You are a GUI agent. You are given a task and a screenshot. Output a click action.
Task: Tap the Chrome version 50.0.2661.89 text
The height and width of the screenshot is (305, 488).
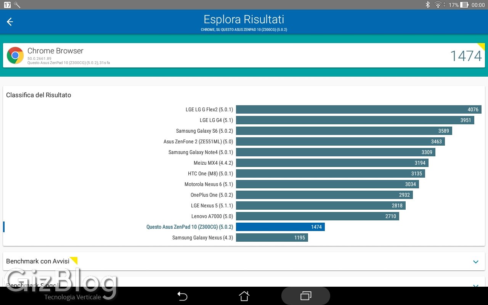tap(39, 59)
